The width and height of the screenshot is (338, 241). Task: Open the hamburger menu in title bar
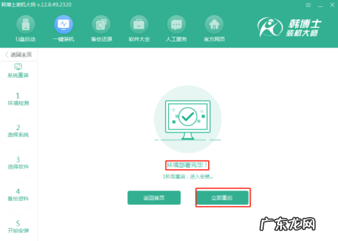coord(308,5)
